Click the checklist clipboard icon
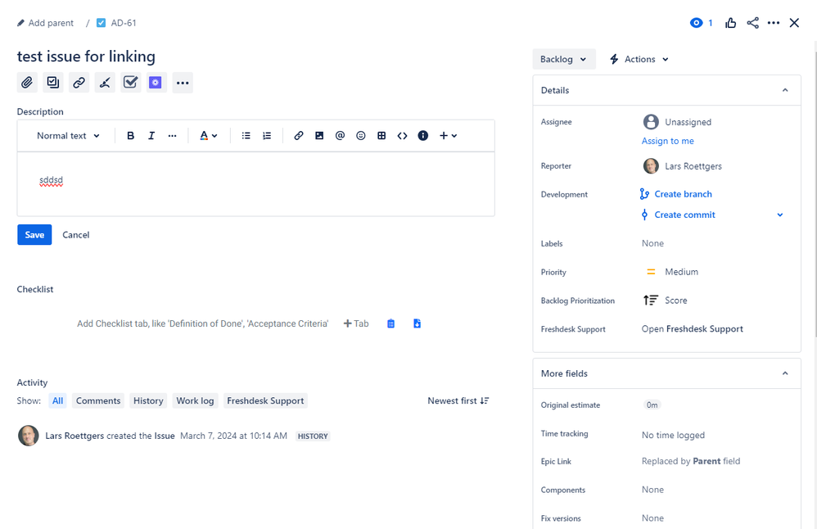The height and width of the screenshot is (529, 817). (390, 323)
